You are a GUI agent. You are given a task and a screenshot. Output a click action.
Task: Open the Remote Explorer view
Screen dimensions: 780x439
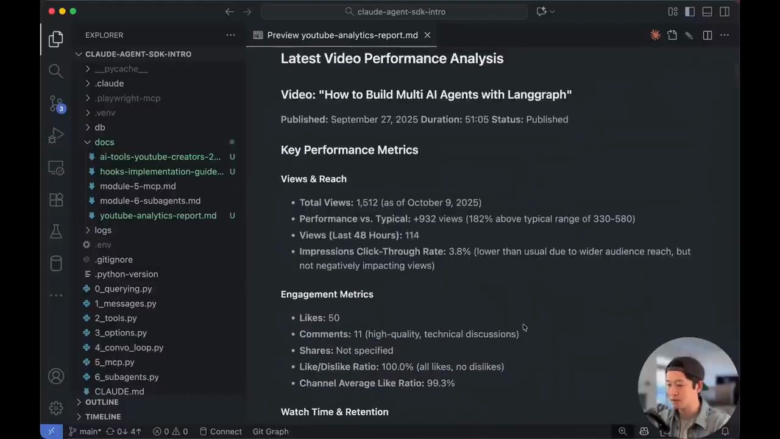coord(55,168)
